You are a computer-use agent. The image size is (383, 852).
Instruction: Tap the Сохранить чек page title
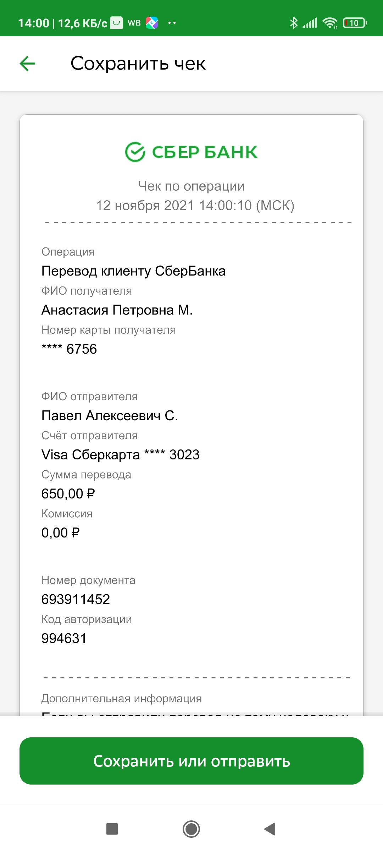138,64
